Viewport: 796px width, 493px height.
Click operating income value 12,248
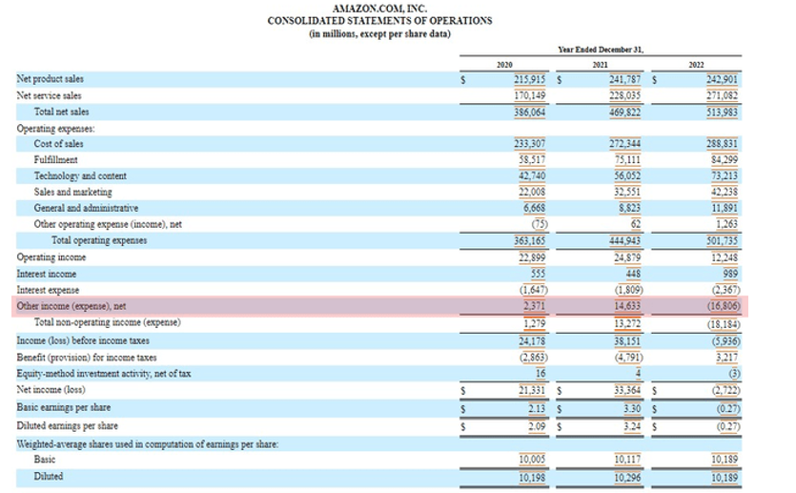pos(725,257)
